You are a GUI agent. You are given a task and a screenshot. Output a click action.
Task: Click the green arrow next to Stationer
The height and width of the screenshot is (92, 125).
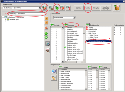pyautogui.click(x=89, y=67)
